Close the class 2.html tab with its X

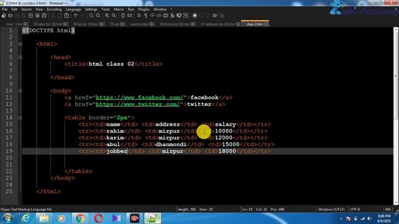coord(266,24)
